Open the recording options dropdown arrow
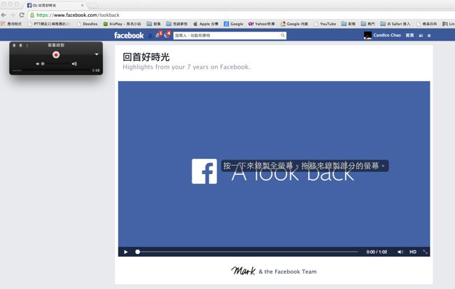 97,54
